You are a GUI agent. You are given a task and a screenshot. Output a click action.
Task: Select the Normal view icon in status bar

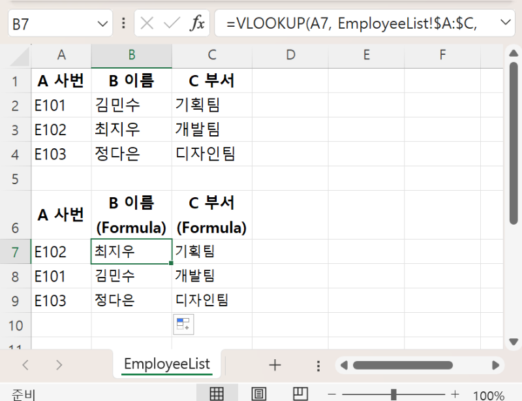click(217, 393)
